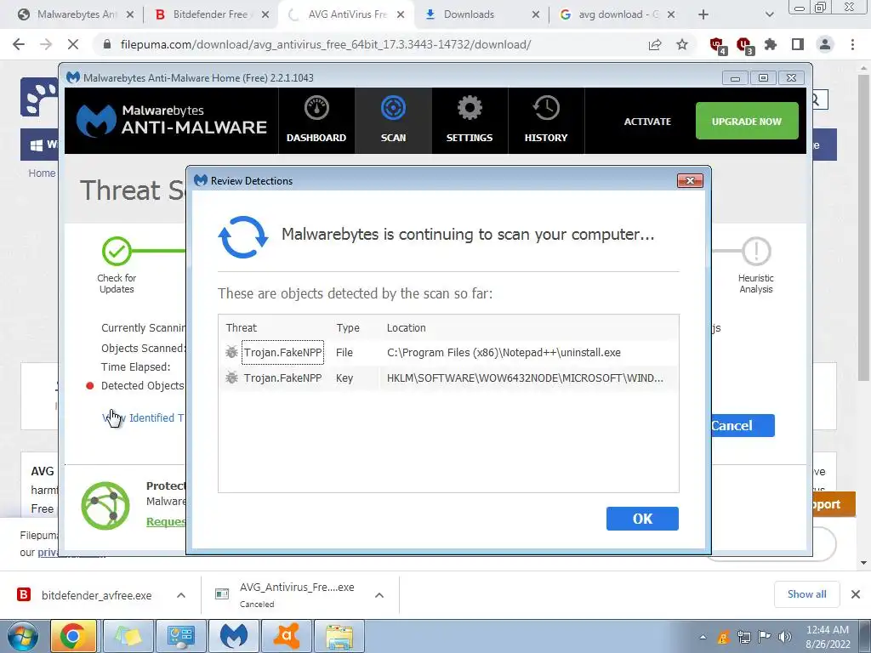Open the View Identified Threats link
871x653 pixels.
tap(143, 417)
